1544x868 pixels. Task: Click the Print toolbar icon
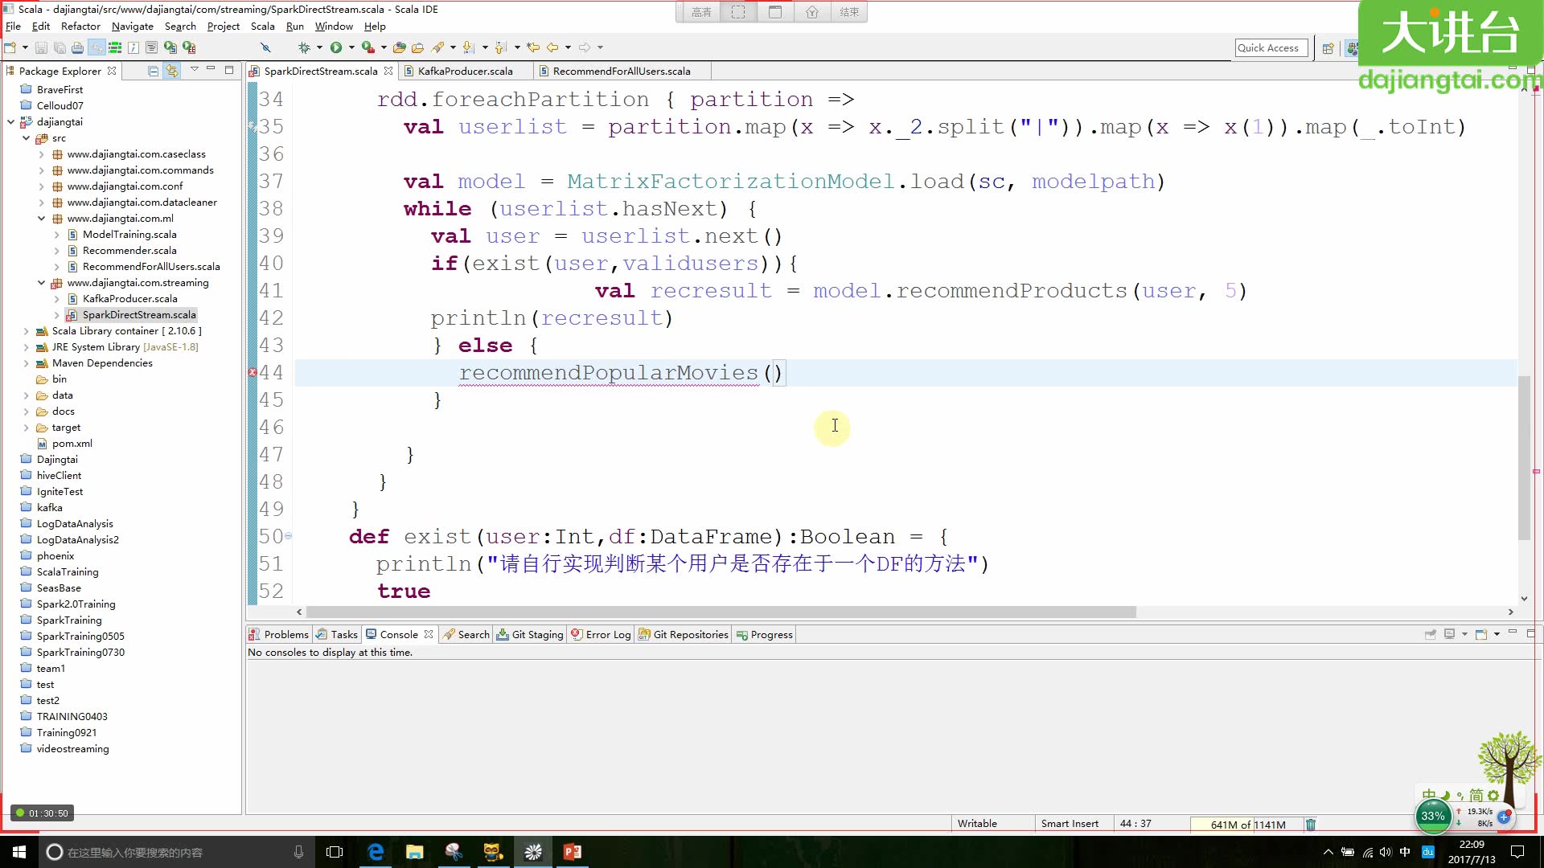coord(77,47)
